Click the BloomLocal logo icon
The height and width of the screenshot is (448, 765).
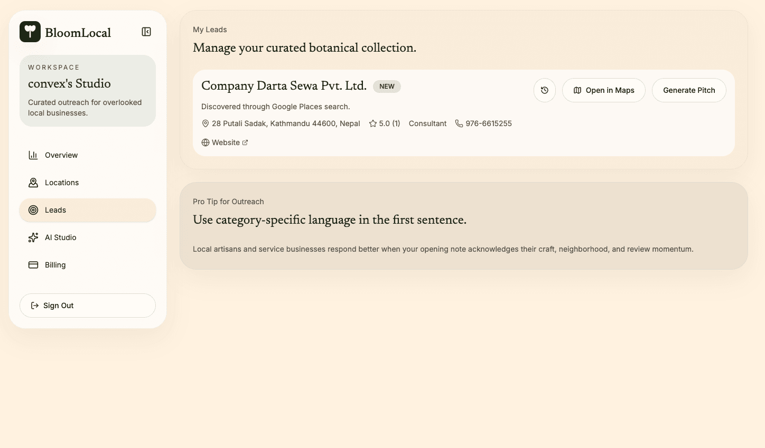[30, 32]
